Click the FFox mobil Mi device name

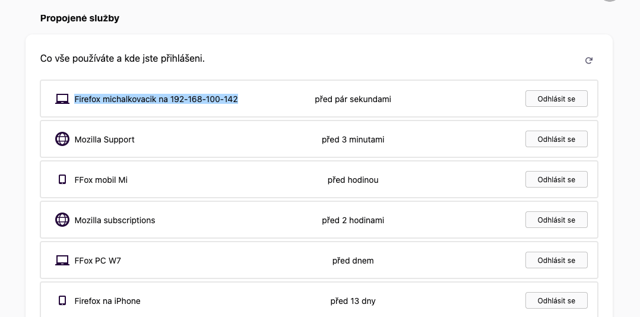(101, 180)
